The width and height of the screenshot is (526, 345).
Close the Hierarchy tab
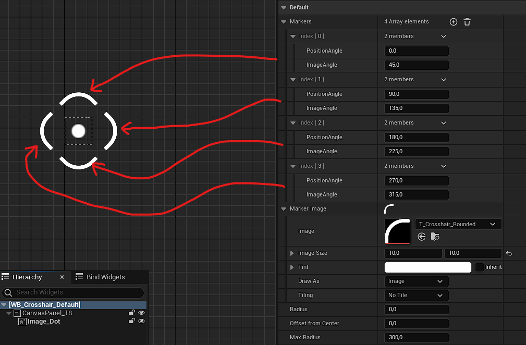pos(62,277)
